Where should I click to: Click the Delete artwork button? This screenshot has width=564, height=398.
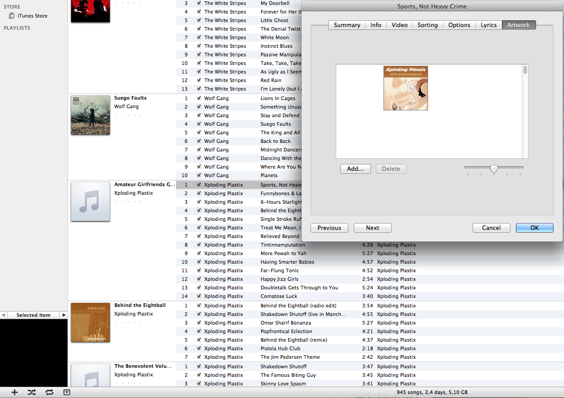pos(391,169)
